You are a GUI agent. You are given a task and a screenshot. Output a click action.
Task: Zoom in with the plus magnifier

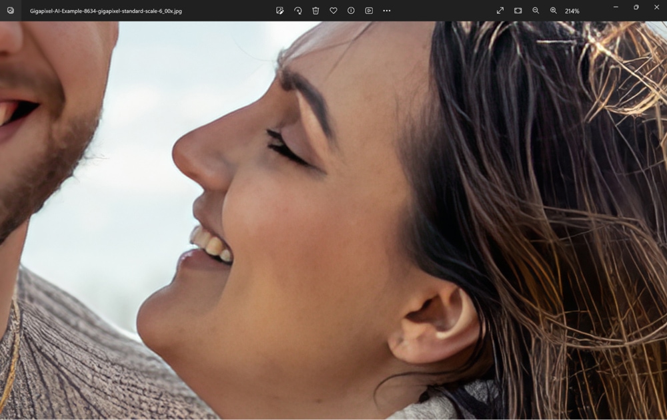pyautogui.click(x=554, y=11)
